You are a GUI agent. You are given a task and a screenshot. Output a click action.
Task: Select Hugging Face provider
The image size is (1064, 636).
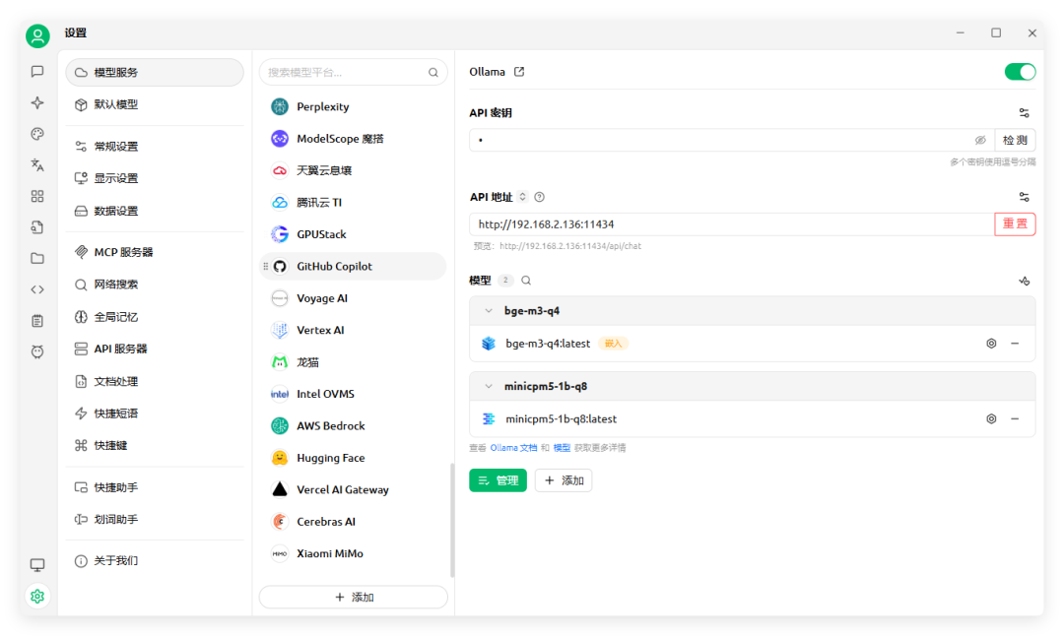[x=353, y=459]
